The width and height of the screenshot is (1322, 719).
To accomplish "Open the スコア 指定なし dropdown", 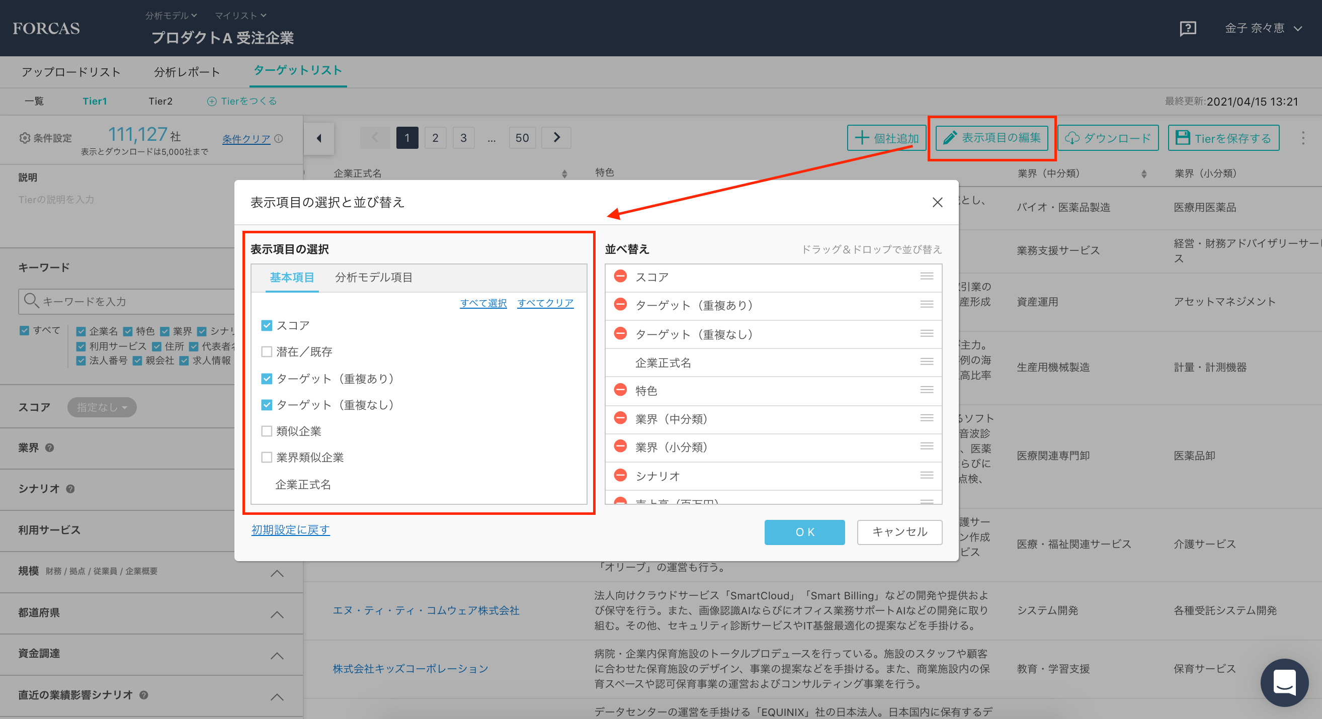I will (x=102, y=407).
